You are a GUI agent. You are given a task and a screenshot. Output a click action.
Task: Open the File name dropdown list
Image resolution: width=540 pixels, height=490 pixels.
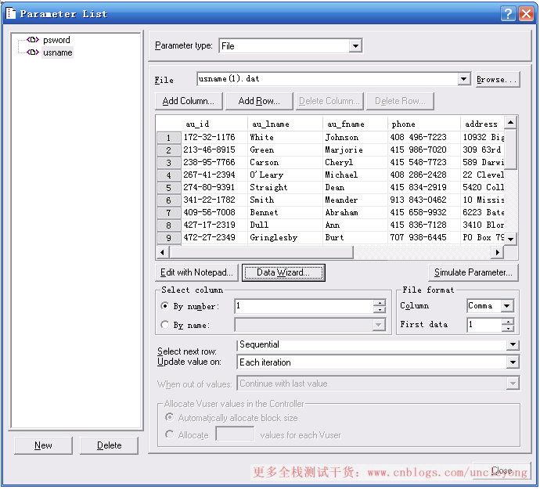(x=464, y=79)
